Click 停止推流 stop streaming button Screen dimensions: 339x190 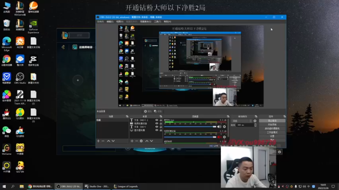tap(272, 121)
